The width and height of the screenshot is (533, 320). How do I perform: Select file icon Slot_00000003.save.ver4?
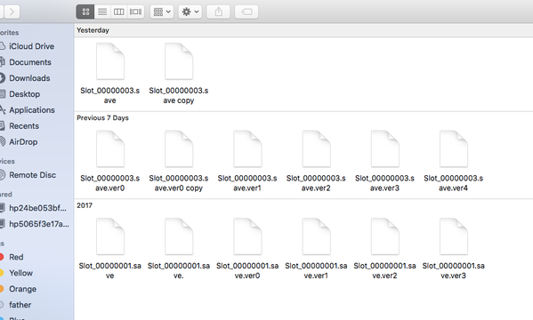(x=454, y=149)
